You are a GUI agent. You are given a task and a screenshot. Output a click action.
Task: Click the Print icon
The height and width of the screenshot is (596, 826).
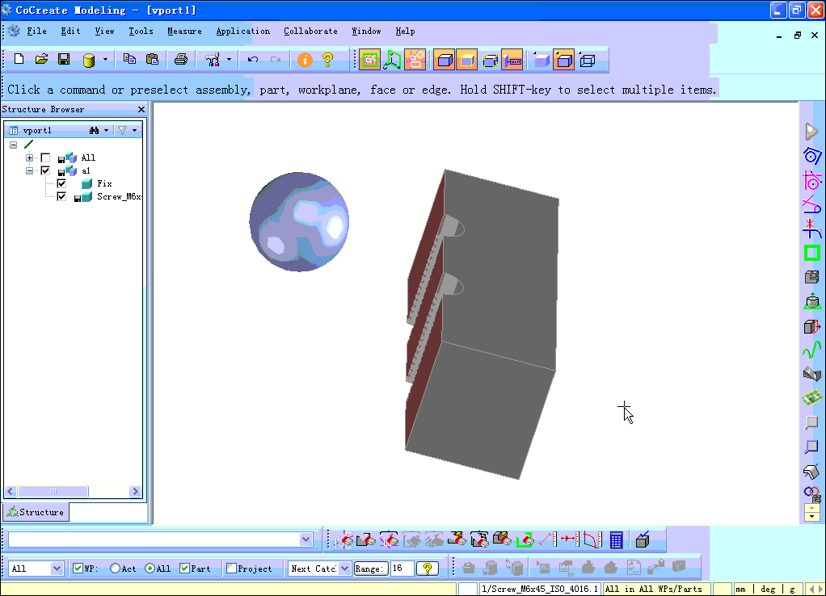181,60
